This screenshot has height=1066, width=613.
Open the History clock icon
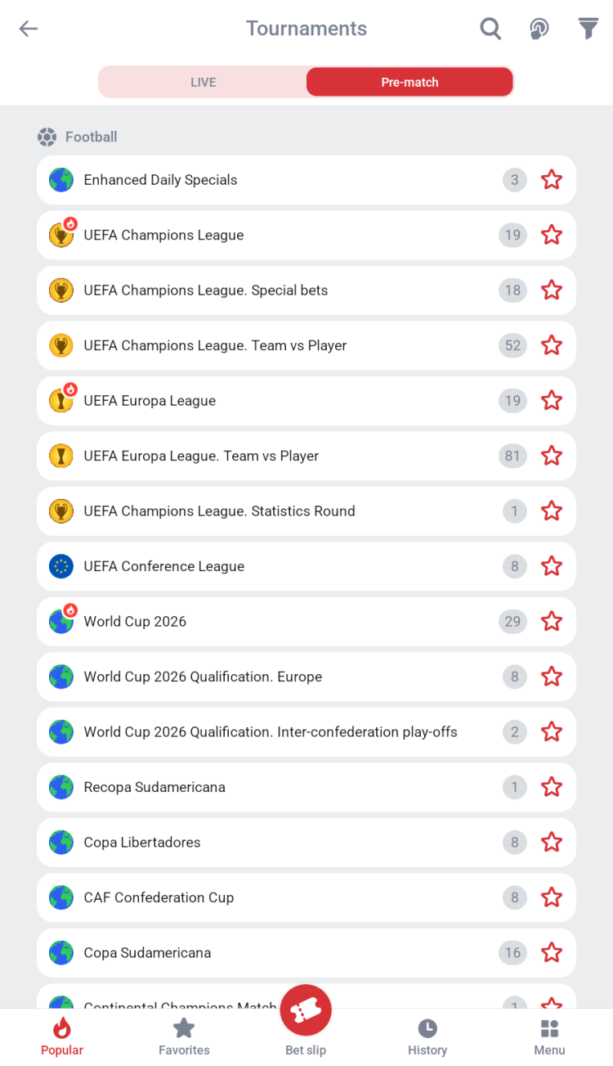tap(427, 1029)
